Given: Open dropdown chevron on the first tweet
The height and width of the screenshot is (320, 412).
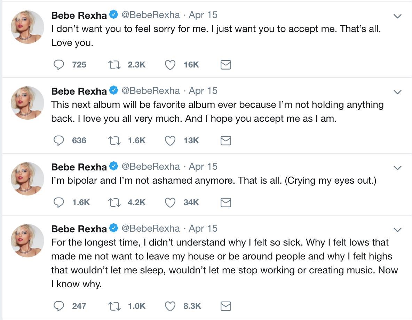Looking at the screenshot, I should pyautogui.click(x=397, y=16).
